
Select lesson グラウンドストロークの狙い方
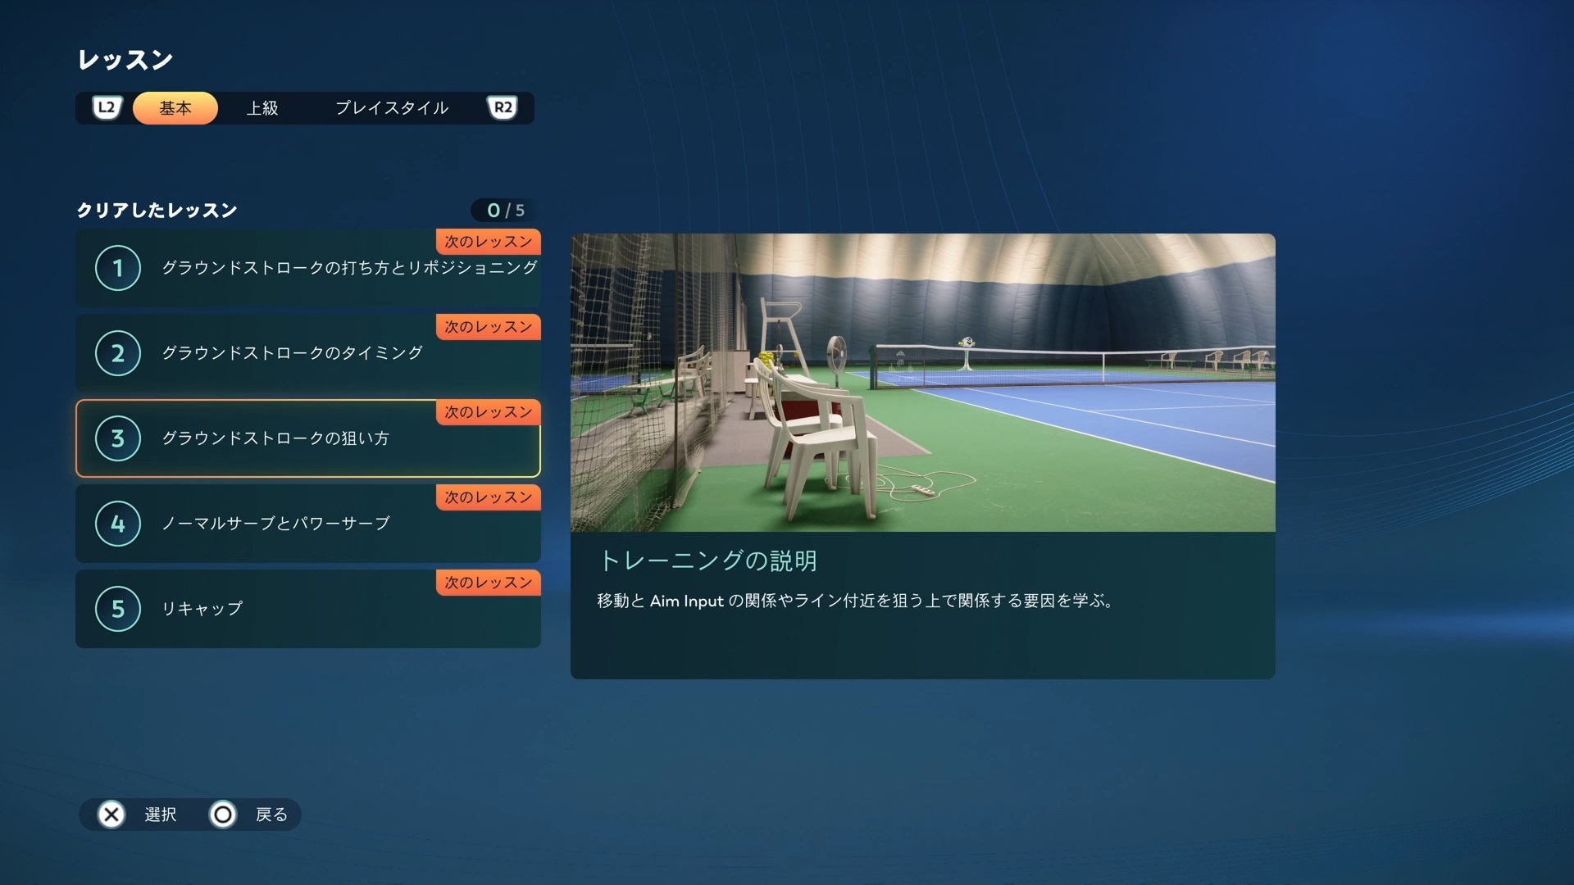(x=275, y=438)
